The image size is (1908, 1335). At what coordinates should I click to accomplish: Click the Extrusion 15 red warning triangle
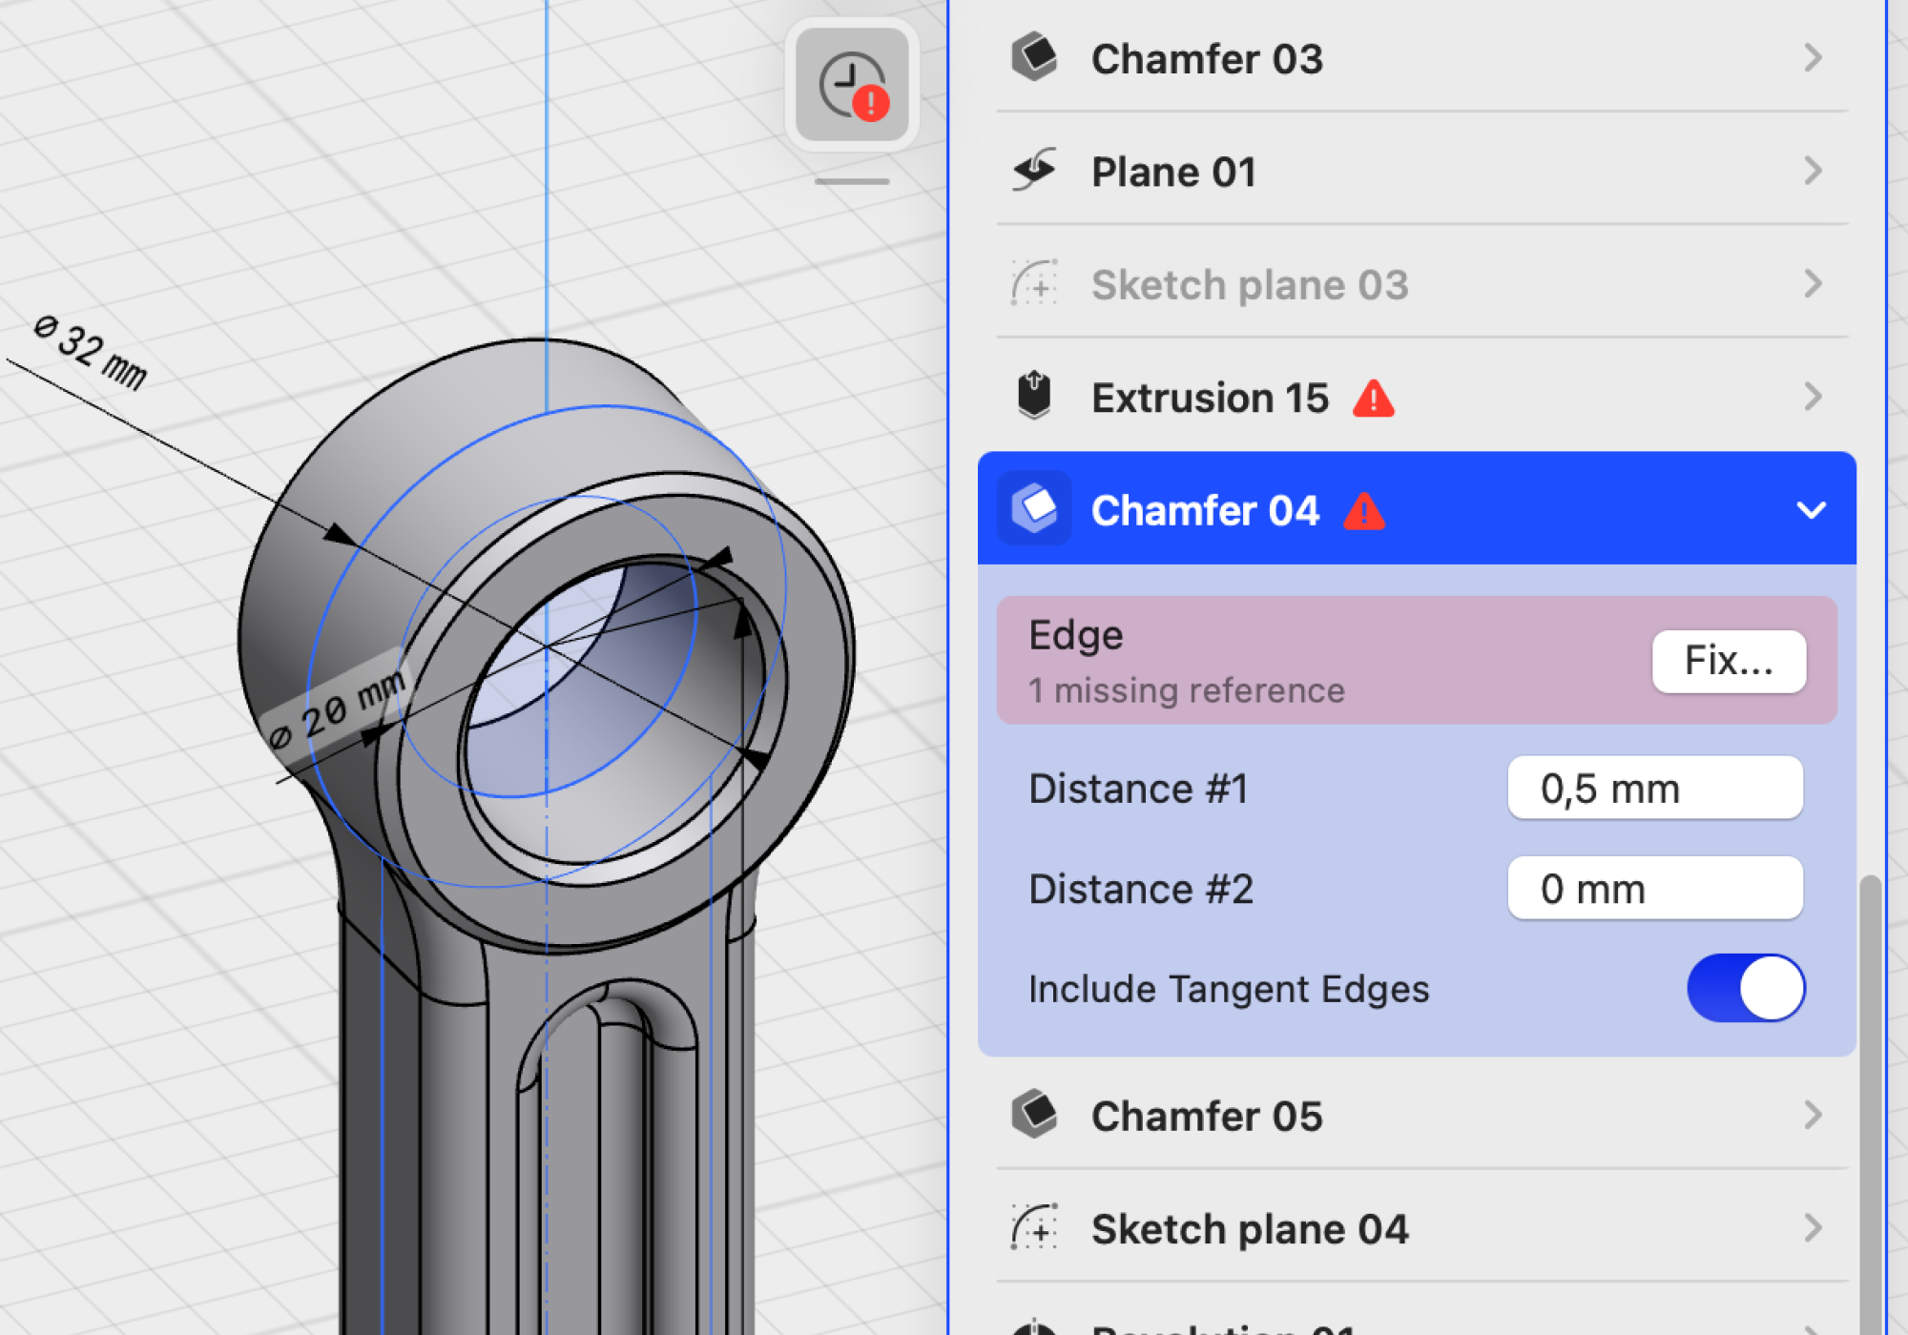(x=1373, y=399)
